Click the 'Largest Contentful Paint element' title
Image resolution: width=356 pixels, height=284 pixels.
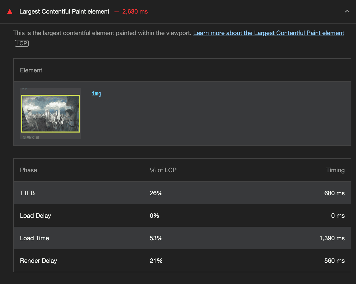(64, 12)
